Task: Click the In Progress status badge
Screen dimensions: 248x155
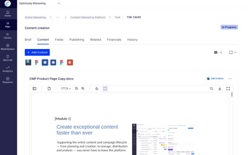Action: (x=229, y=27)
